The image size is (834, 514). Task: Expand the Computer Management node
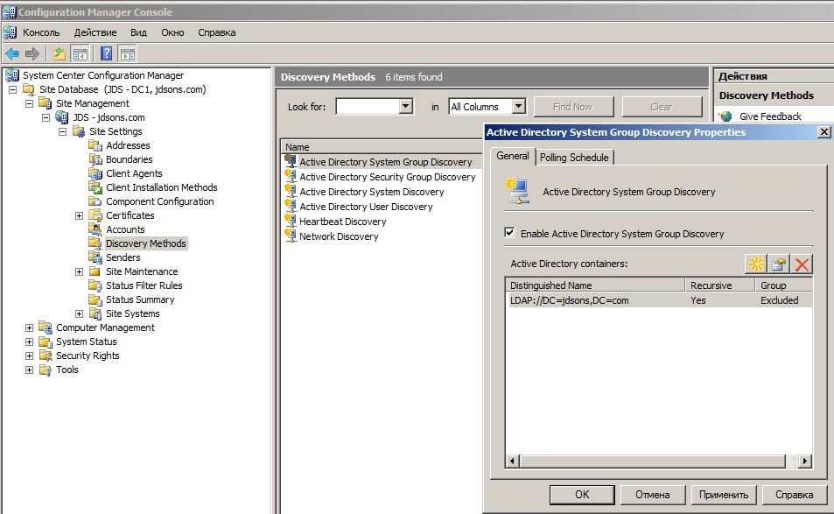(x=29, y=327)
